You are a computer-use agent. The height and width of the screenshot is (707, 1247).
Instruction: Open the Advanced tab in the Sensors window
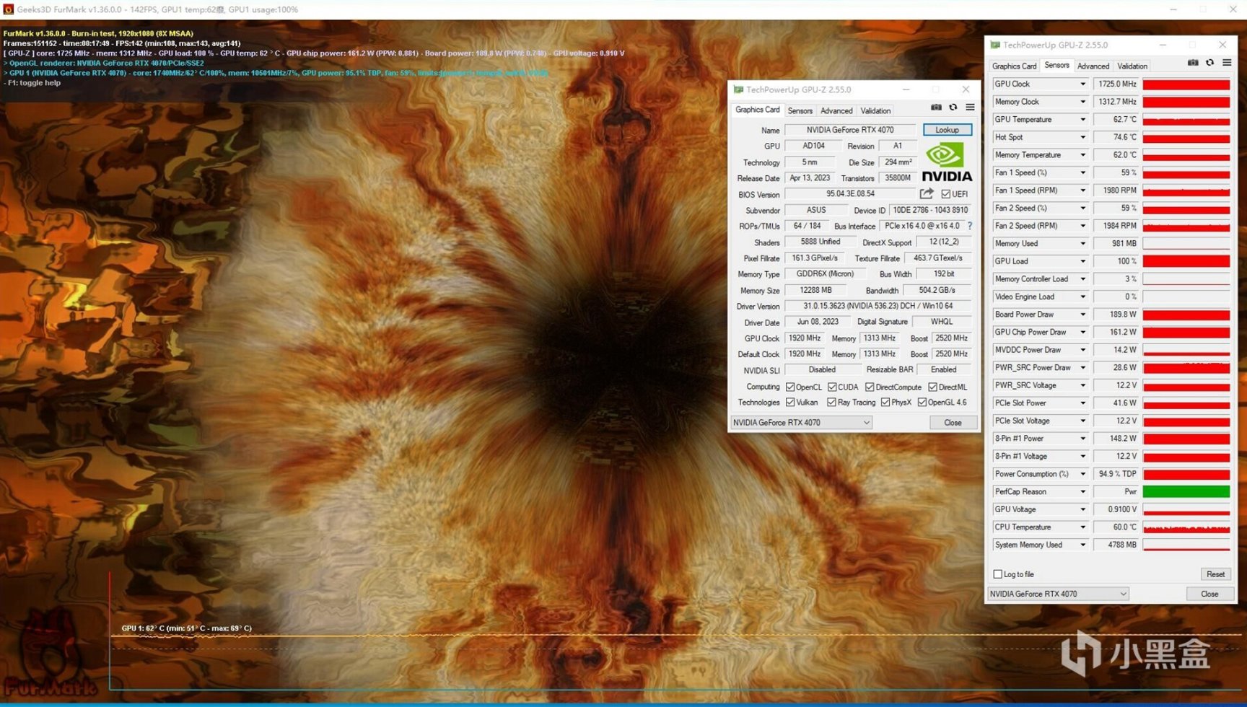[x=1093, y=66]
